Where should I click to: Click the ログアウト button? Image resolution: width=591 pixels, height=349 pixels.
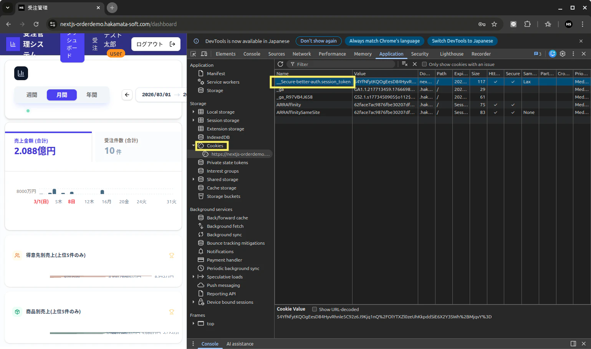[156, 44]
